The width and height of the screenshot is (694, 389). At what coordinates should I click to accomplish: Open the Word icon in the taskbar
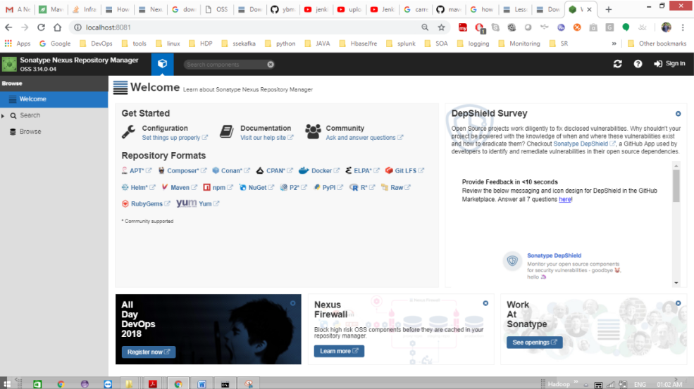(202, 383)
